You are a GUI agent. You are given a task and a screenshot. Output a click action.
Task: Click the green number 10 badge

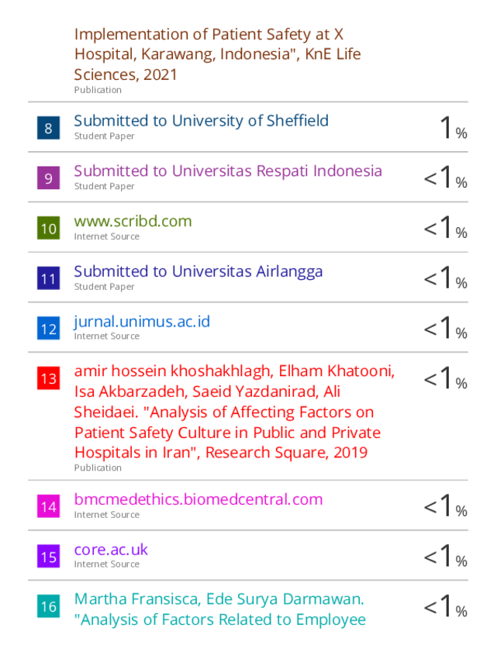coord(48,229)
